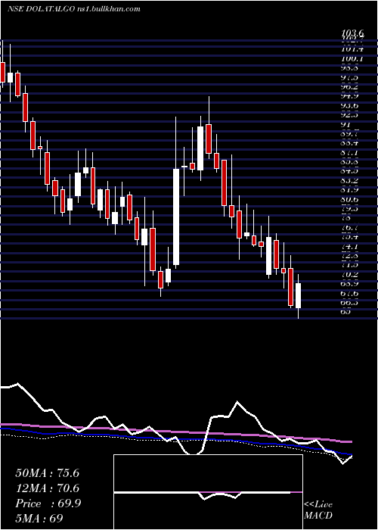The image size is (378, 530).
Task: Click the 67.6 price axis label
Action: (351, 294)
